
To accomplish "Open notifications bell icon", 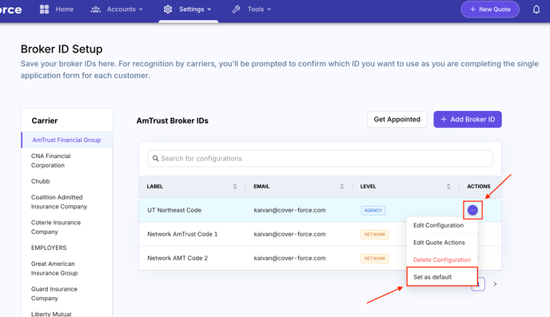I will click(x=536, y=10).
